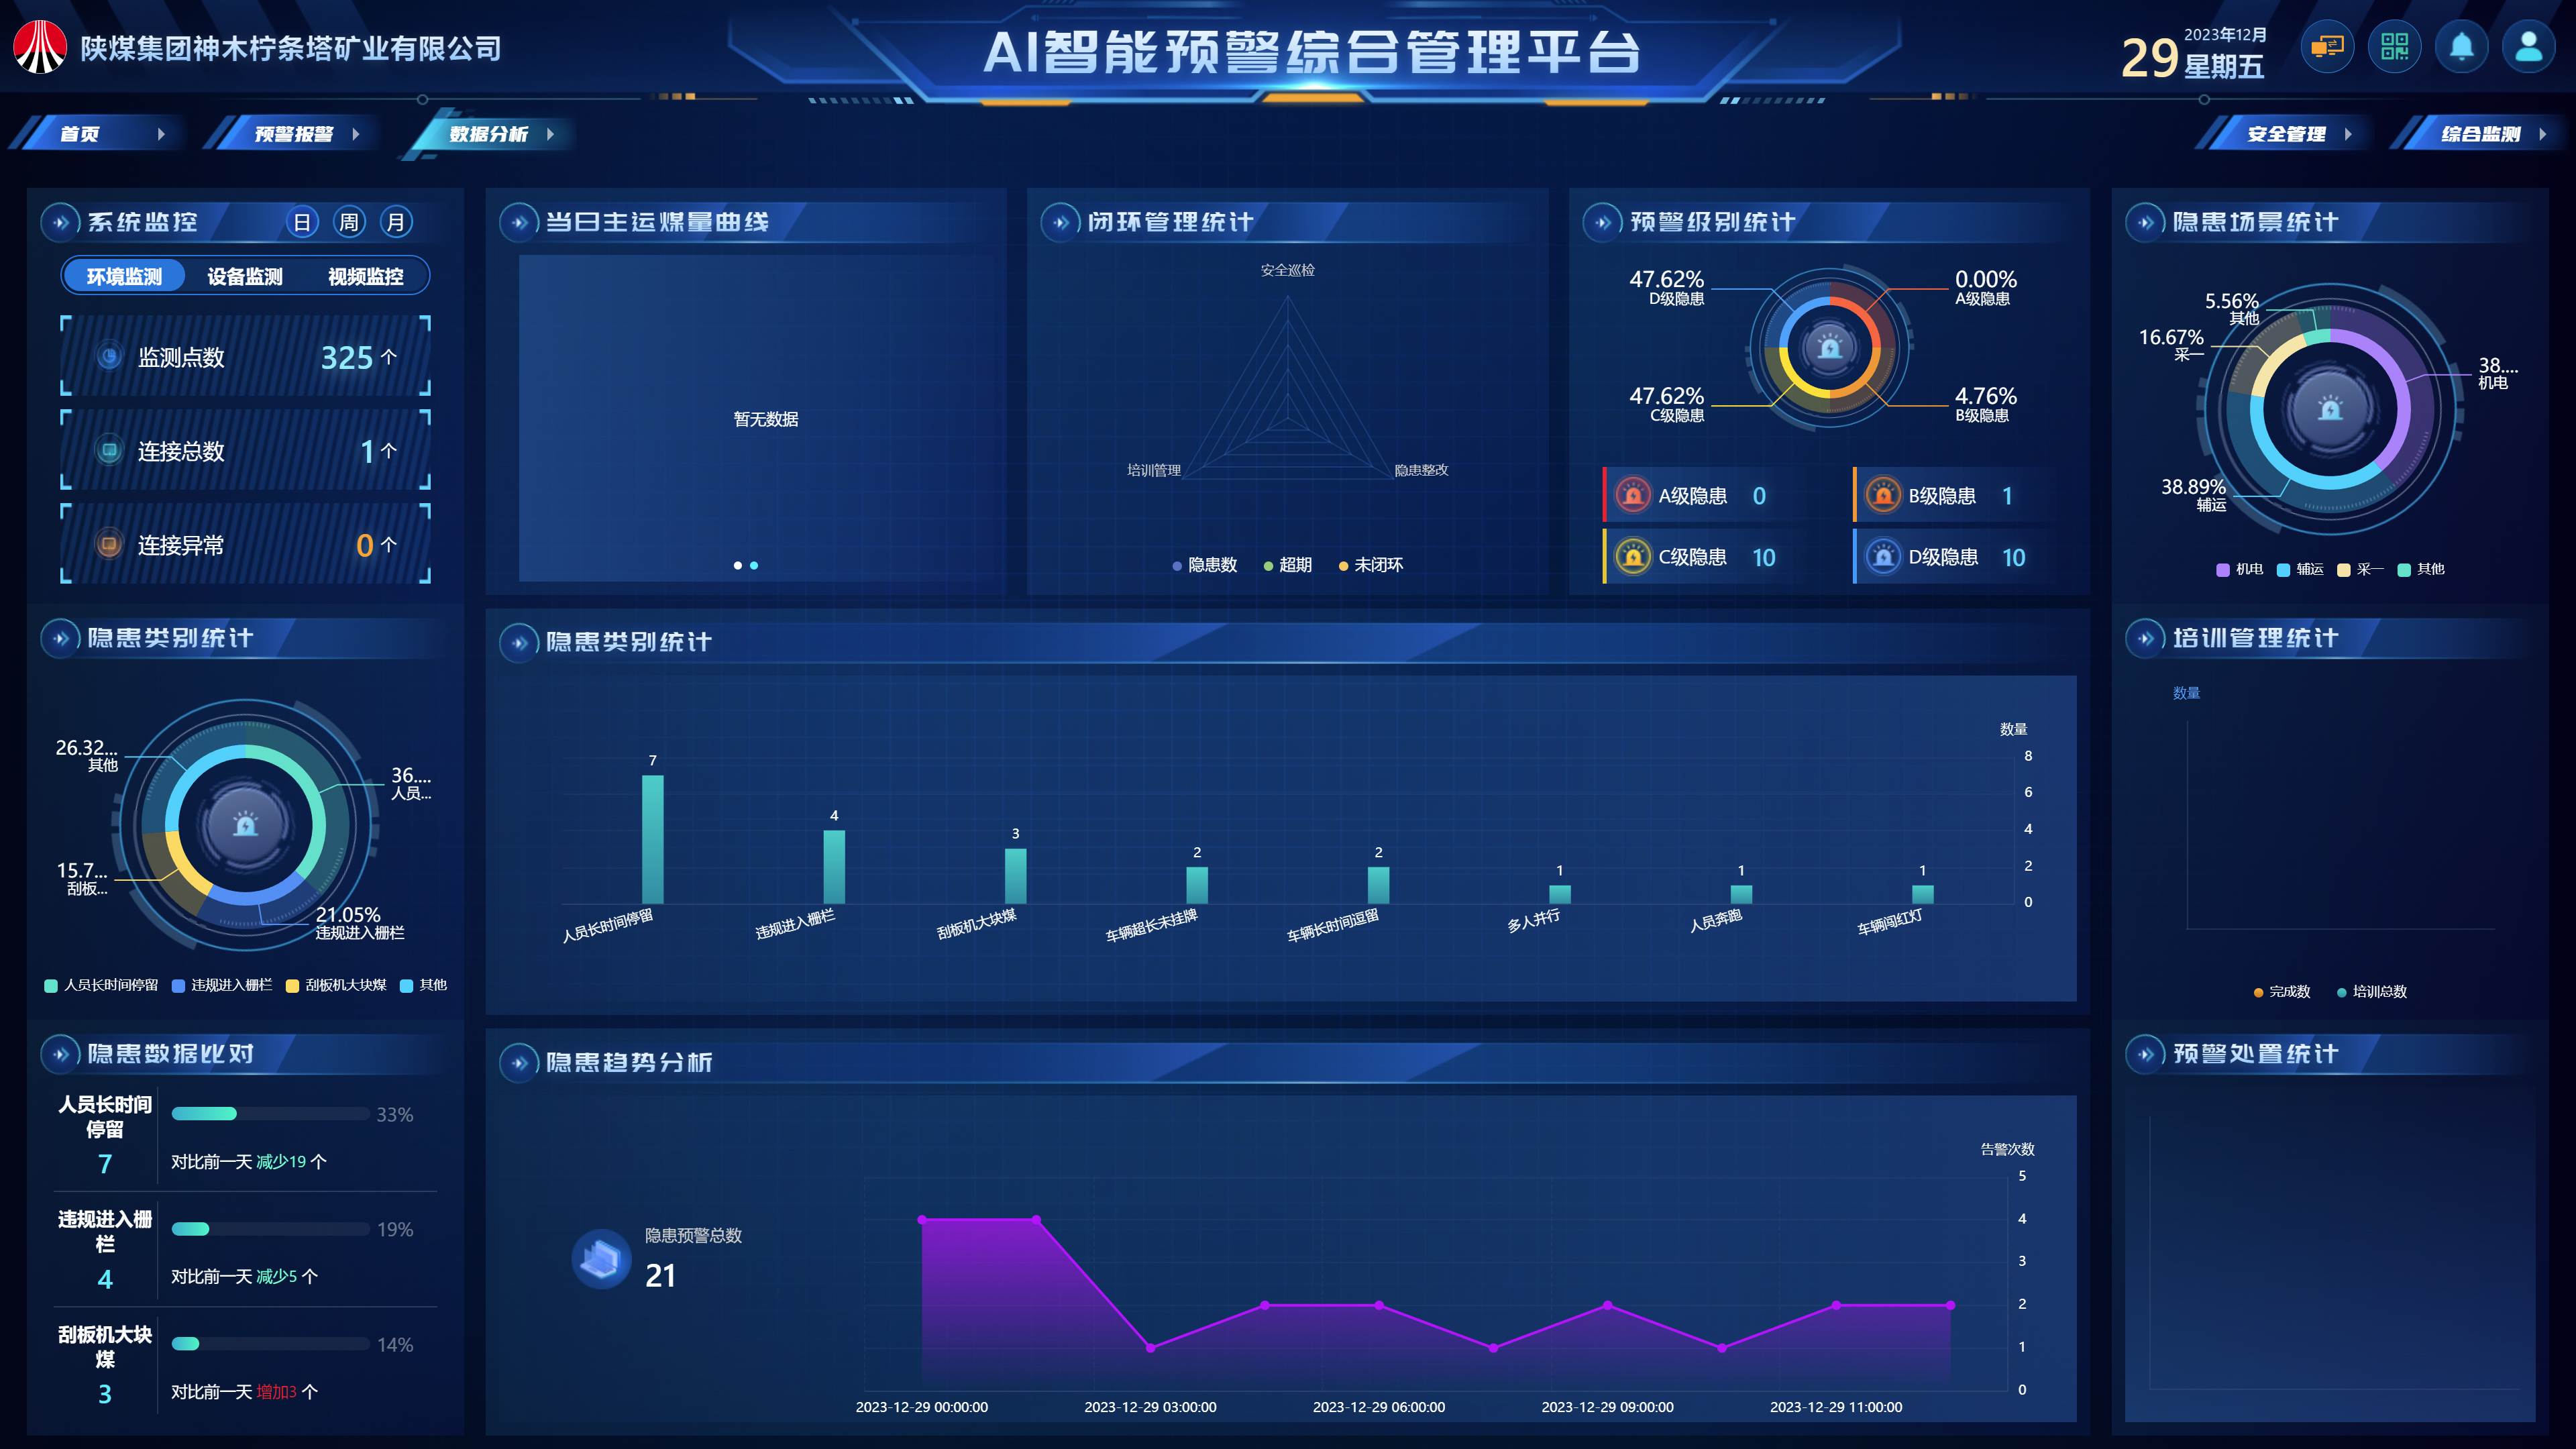
Task: Toggle the 机电 scene legend item
Action: [x=2240, y=569]
